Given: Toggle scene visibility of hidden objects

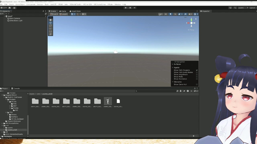Looking at the screenshot, I should pyautogui.click(x=185, y=14).
